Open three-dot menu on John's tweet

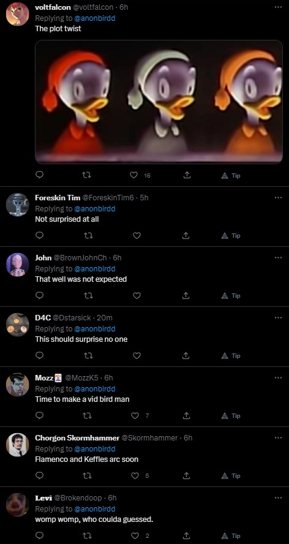click(278, 257)
